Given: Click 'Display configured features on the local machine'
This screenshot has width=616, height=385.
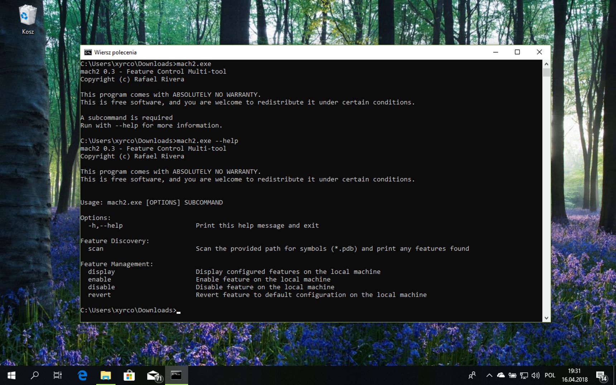Looking at the screenshot, I should [288, 272].
